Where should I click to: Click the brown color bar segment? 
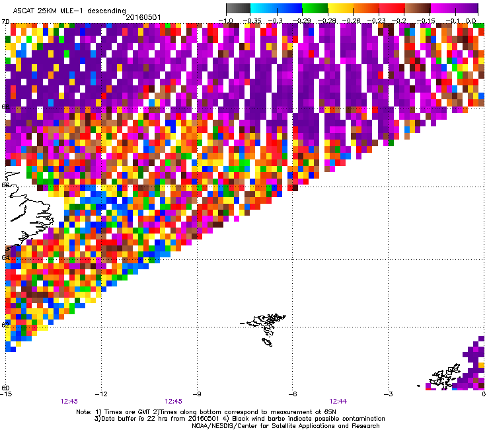coord(418,8)
